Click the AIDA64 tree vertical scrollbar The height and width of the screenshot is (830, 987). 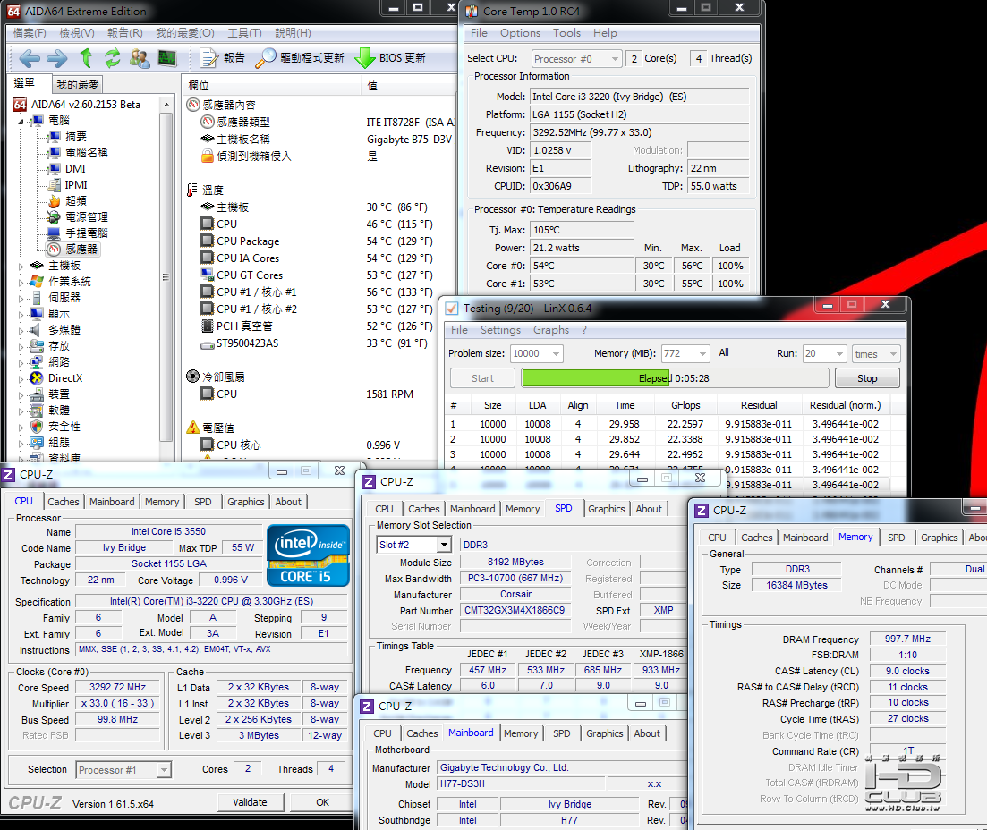click(166, 277)
